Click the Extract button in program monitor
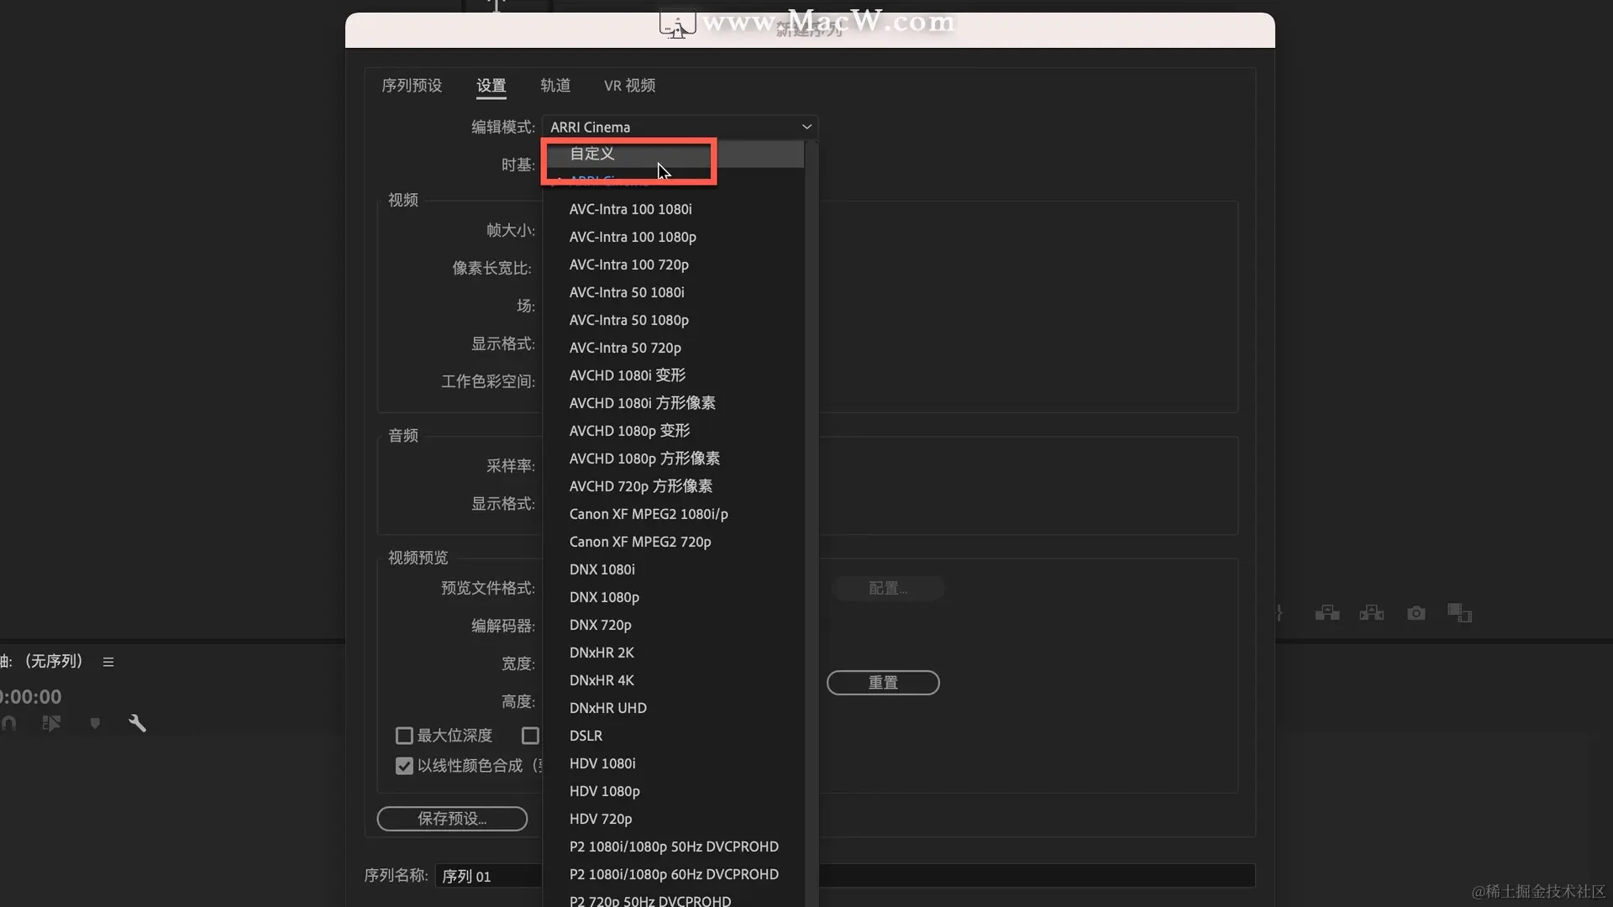Image resolution: width=1613 pixels, height=907 pixels. click(x=1371, y=613)
